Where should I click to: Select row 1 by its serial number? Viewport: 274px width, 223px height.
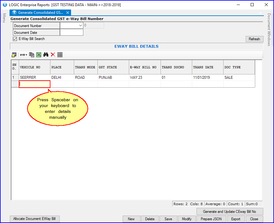15,78
